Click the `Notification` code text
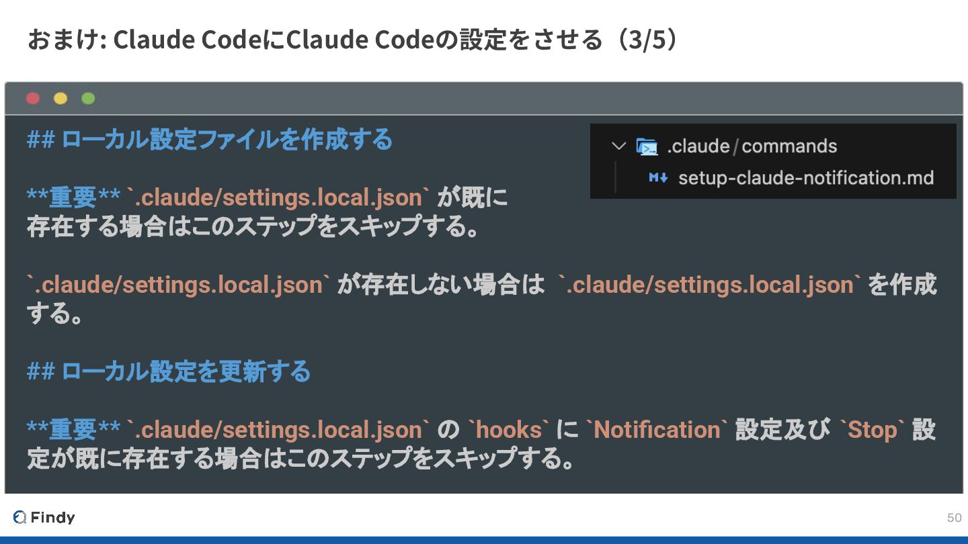Image resolution: width=968 pixels, height=544 pixels. 657,430
